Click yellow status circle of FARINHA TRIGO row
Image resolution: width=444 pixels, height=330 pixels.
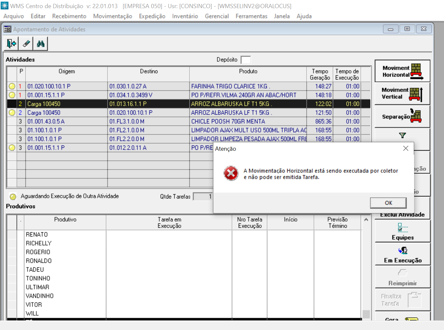[12, 86]
